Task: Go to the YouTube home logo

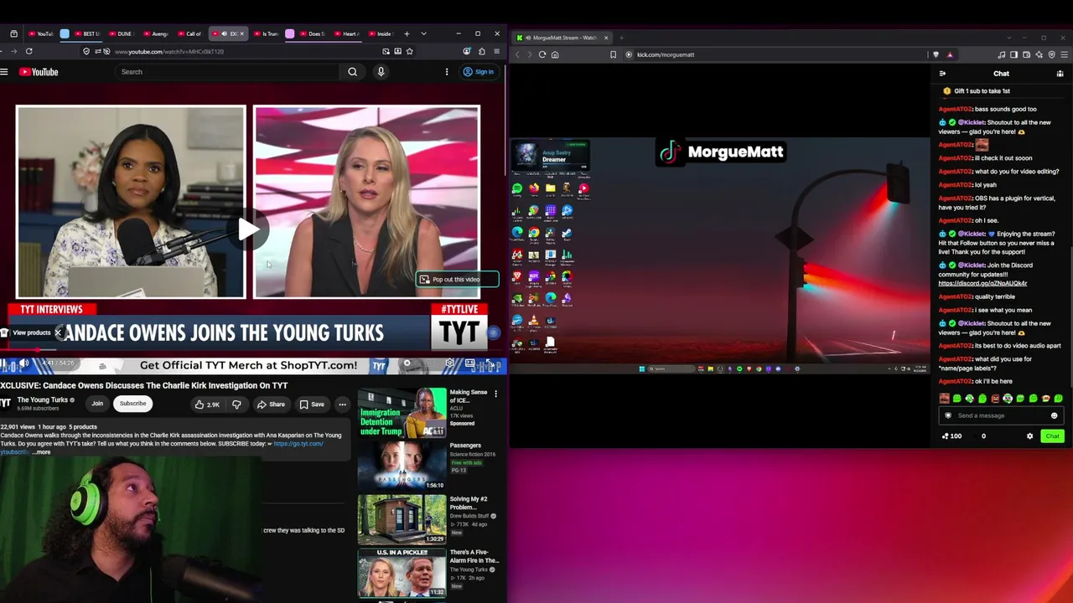Action: (x=39, y=72)
